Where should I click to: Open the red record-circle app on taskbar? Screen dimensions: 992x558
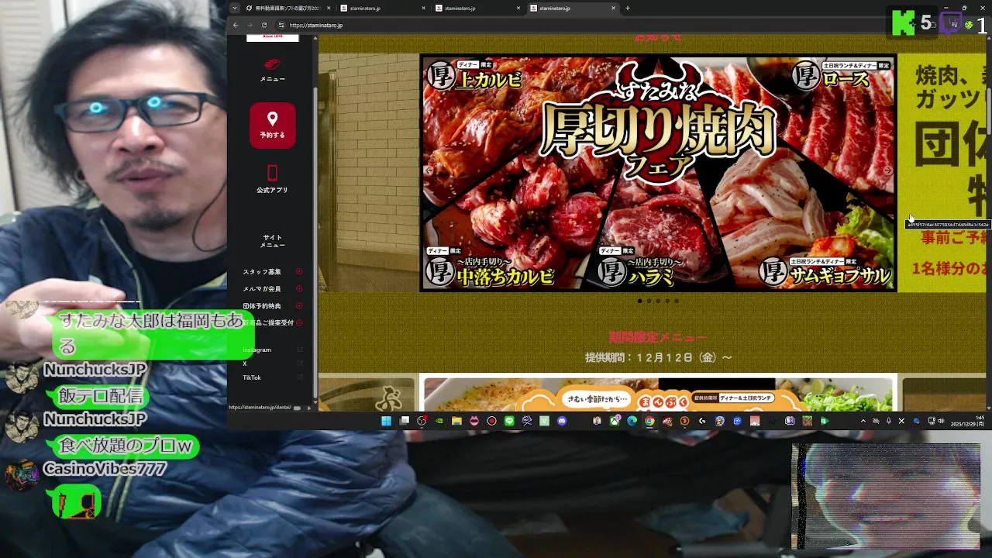click(491, 421)
